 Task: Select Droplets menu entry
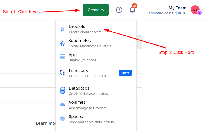point(96,29)
